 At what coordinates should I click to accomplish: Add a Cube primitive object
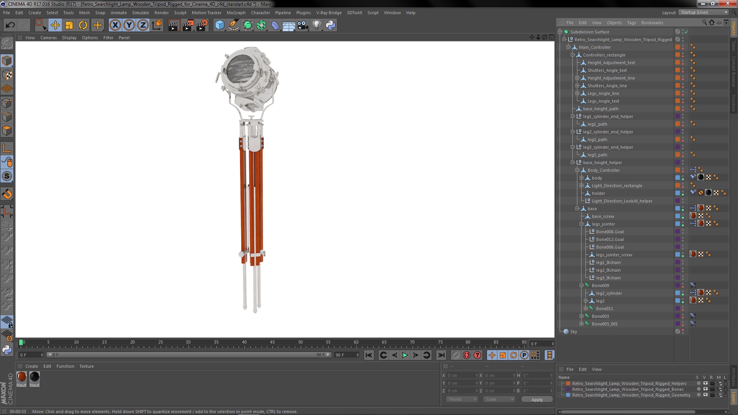[219, 25]
